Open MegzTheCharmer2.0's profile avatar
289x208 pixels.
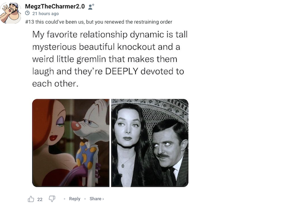(10, 13)
